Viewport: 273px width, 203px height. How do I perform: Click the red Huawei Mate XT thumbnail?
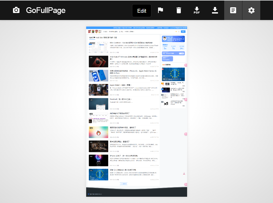point(98,62)
